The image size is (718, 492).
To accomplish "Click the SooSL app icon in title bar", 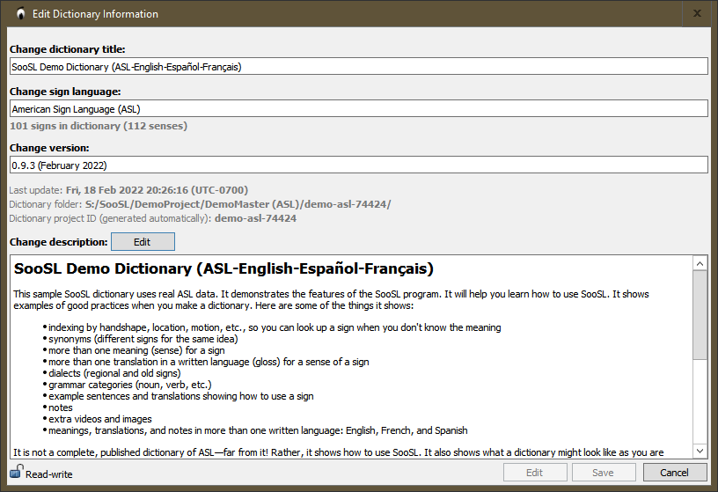I will coord(20,14).
